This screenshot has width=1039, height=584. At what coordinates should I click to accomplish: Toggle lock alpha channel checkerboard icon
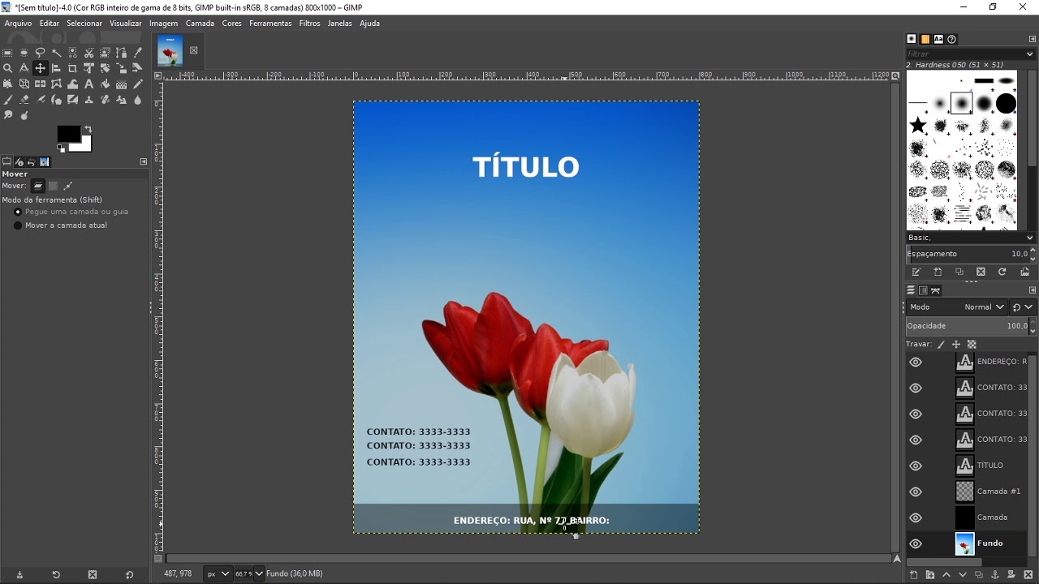pos(972,344)
